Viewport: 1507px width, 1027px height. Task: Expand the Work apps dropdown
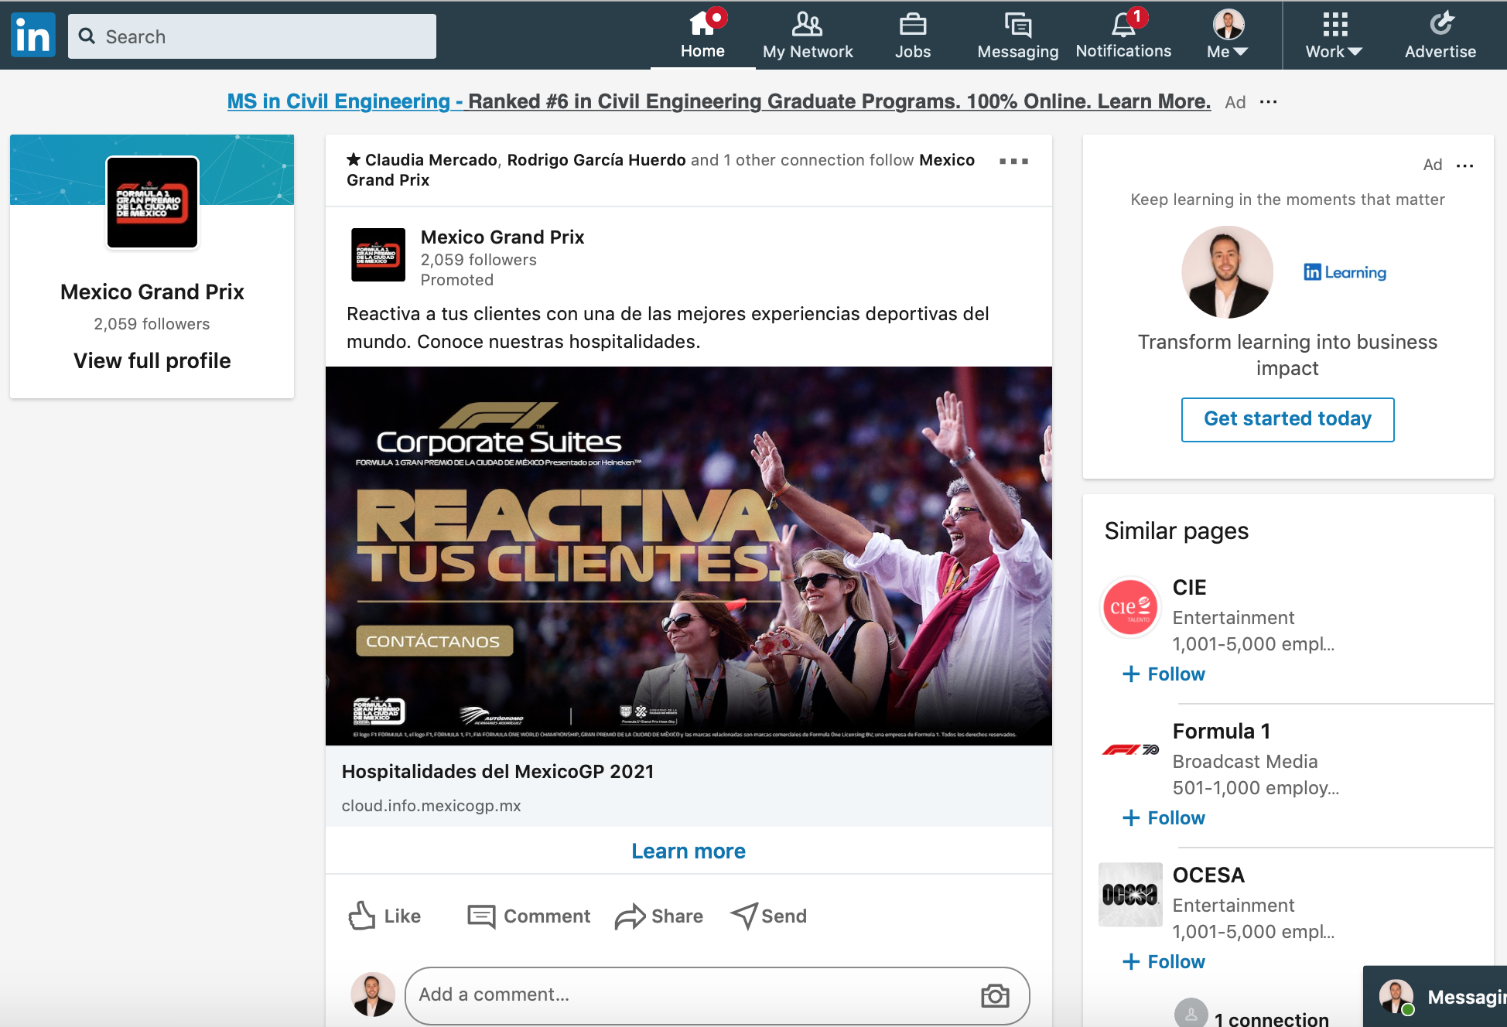click(x=1334, y=36)
